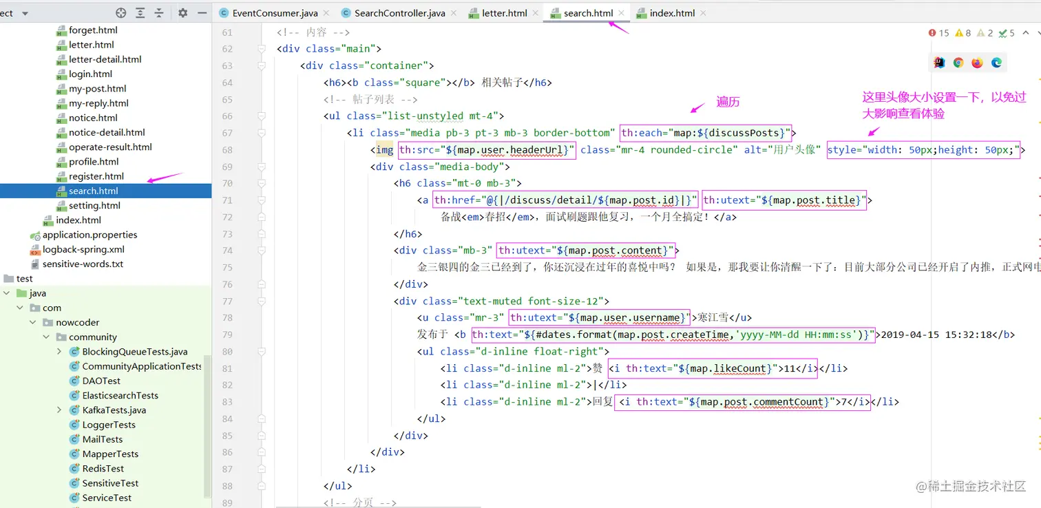Select logback-spring.xml file
1041x508 pixels.
point(83,249)
